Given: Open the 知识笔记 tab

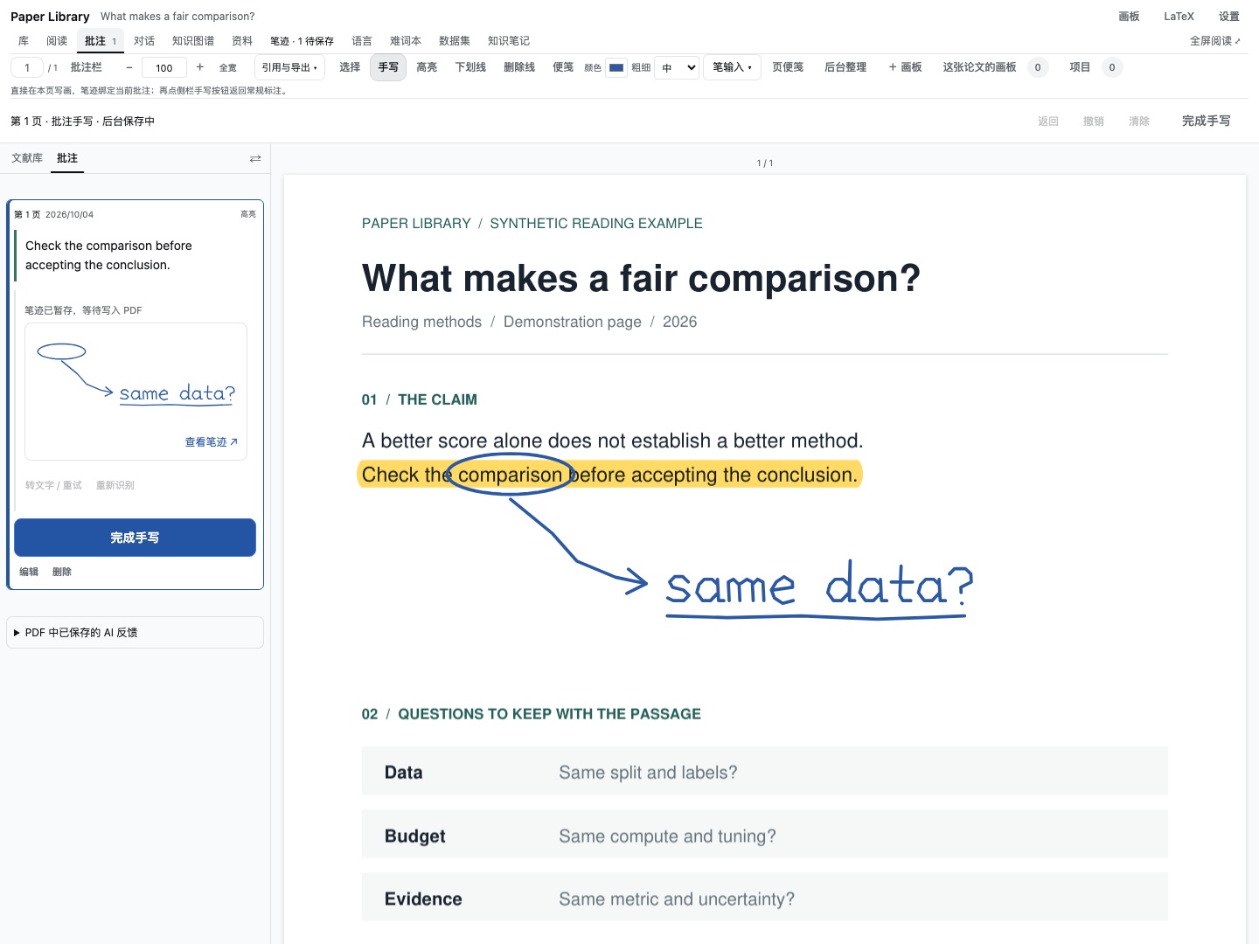Looking at the screenshot, I should [509, 41].
